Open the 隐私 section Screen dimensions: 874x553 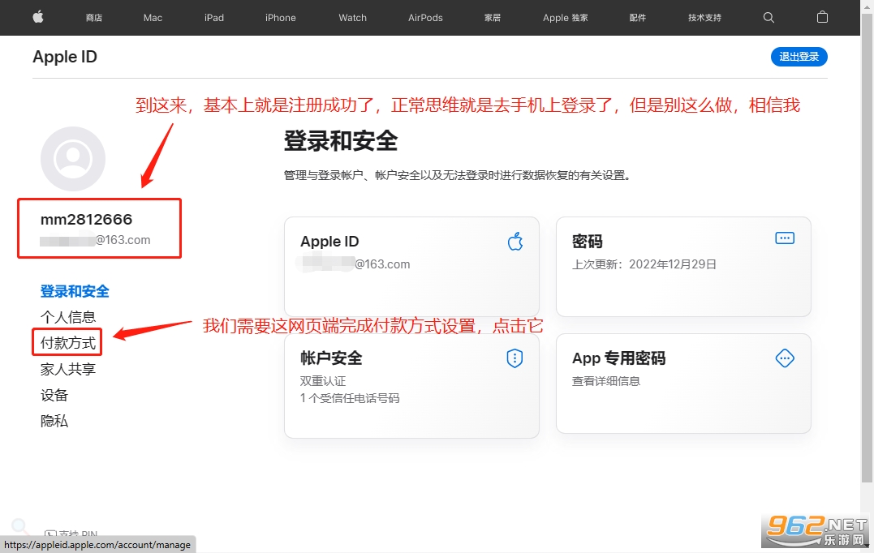(54, 421)
